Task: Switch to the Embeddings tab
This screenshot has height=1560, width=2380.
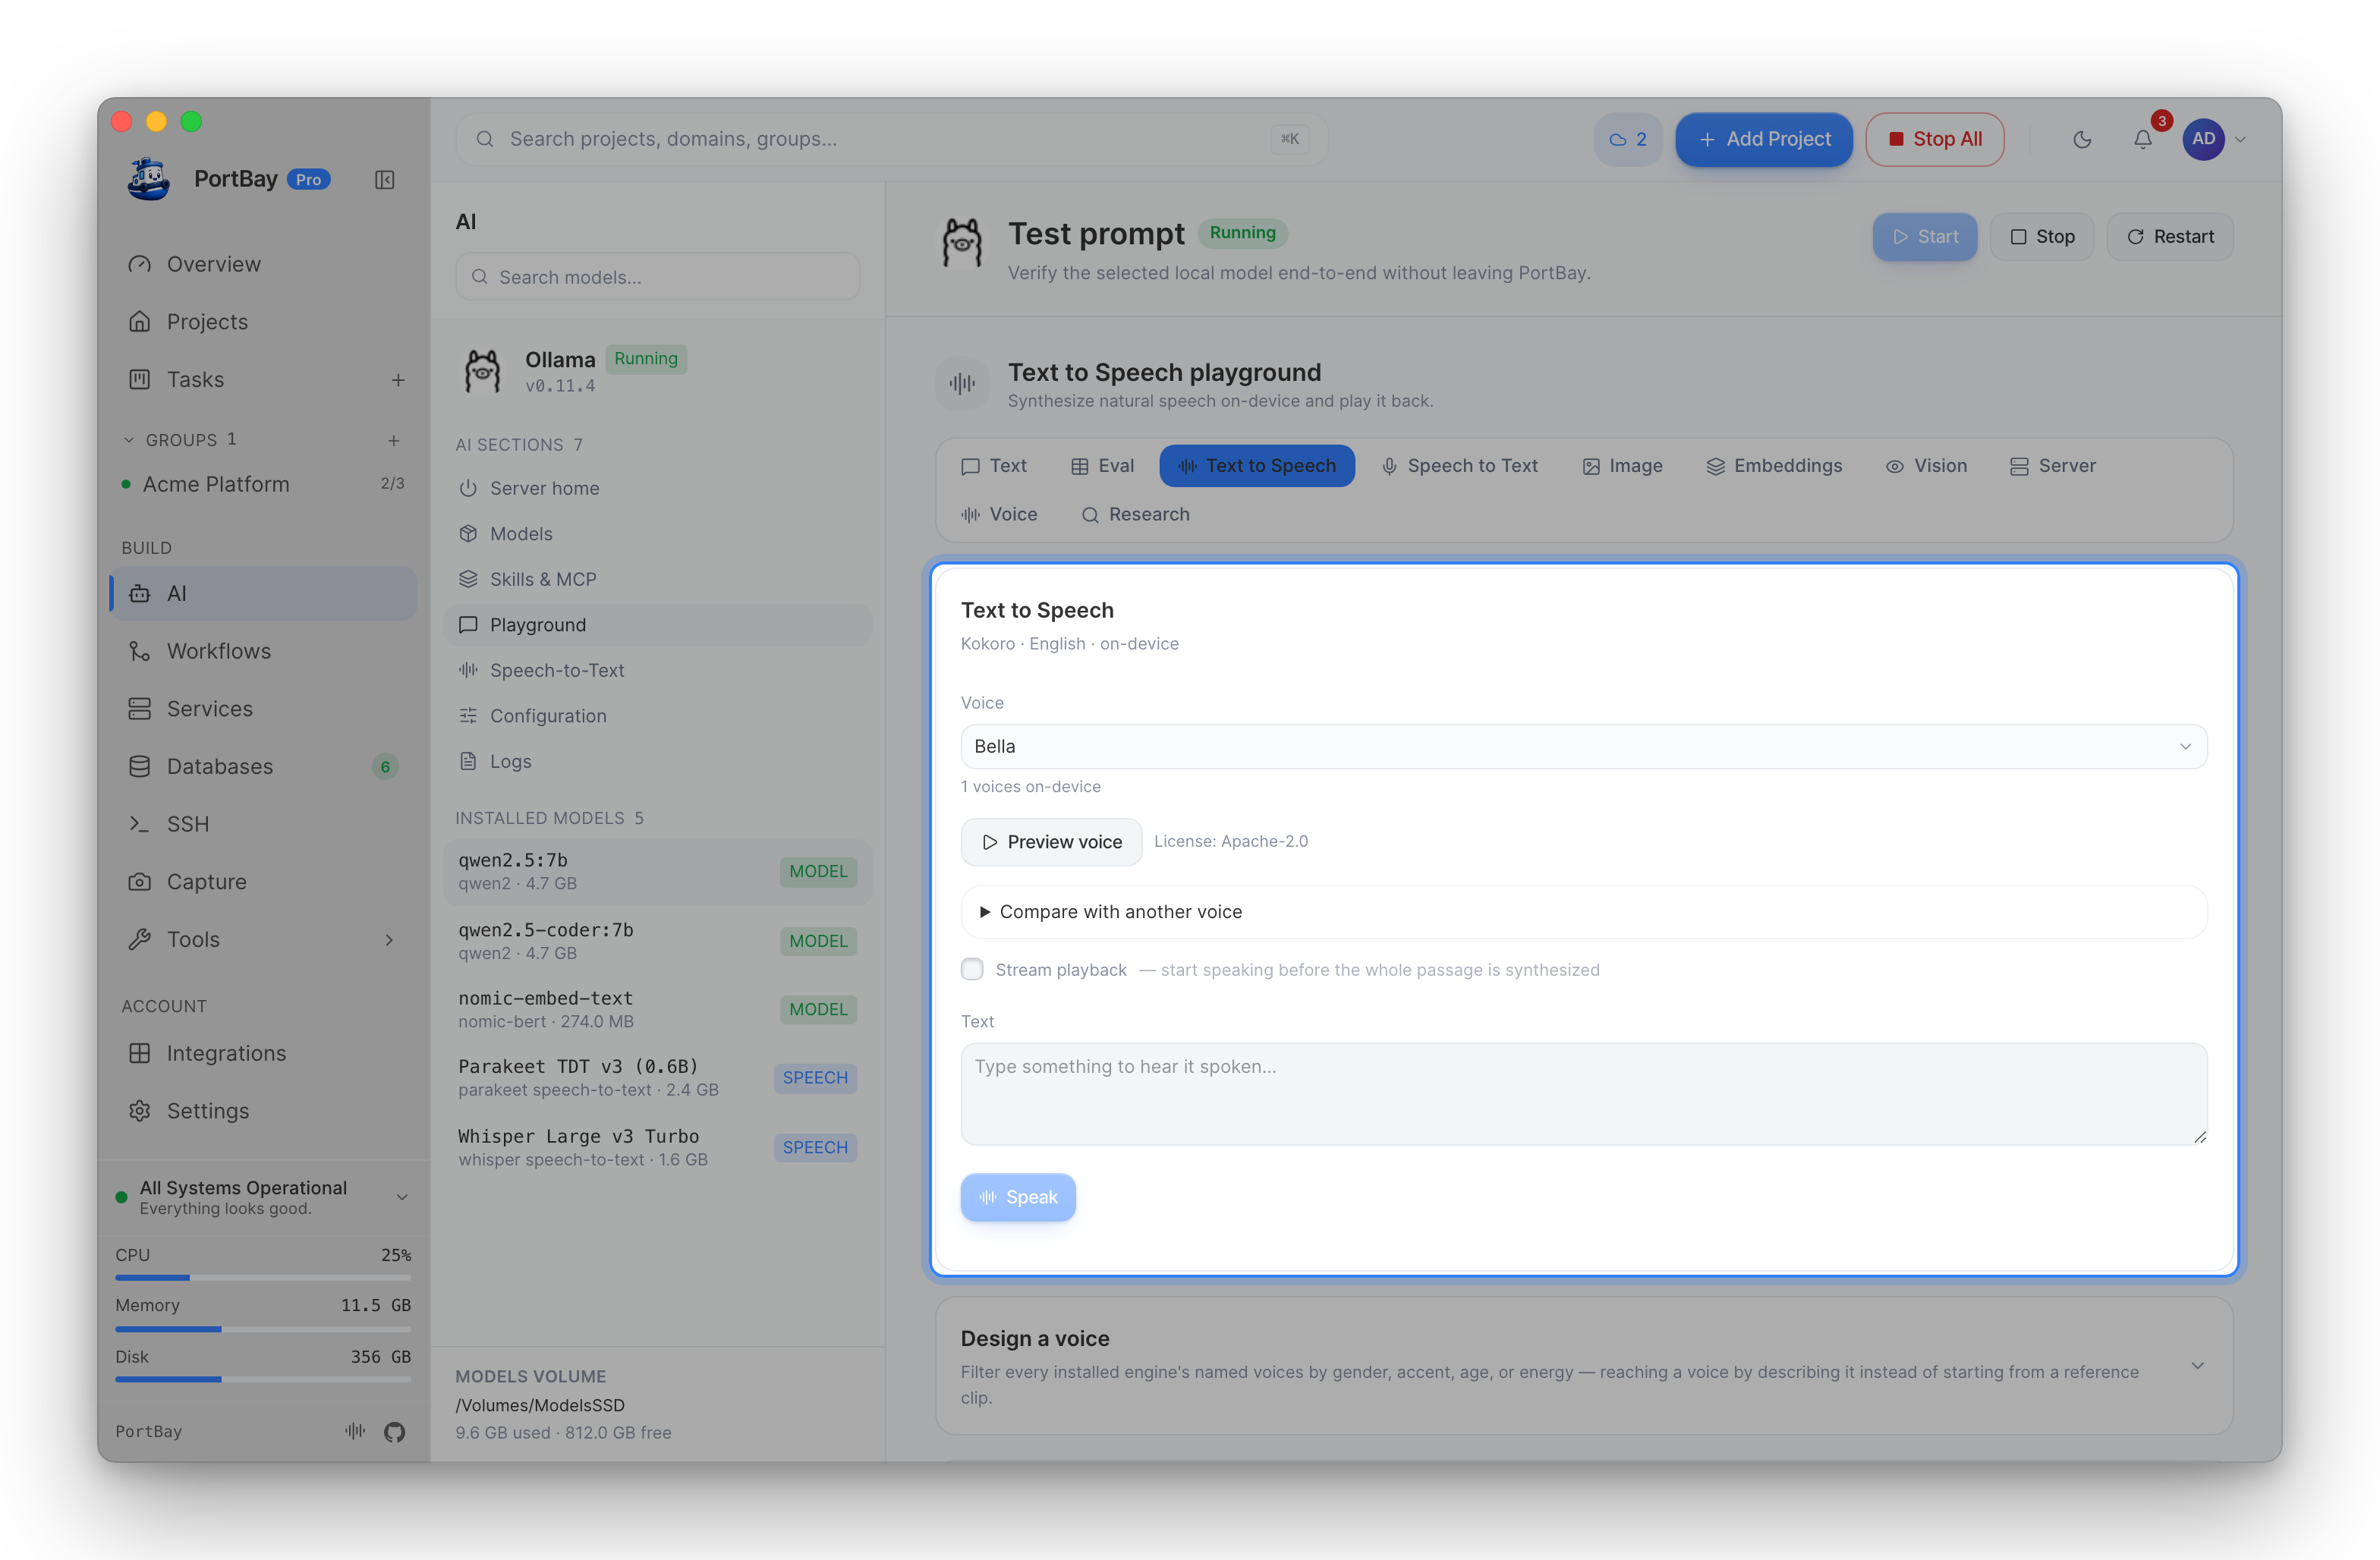Action: pyautogui.click(x=1774, y=466)
